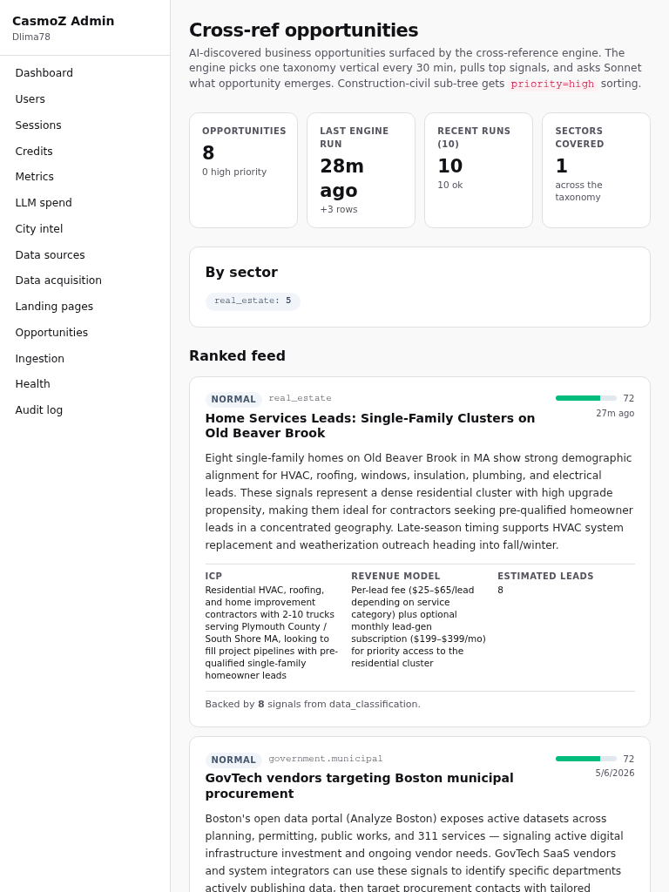The height and width of the screenshot is (892, 669).
Task: View LLM spend page
Action: click(x=44, y=203)
